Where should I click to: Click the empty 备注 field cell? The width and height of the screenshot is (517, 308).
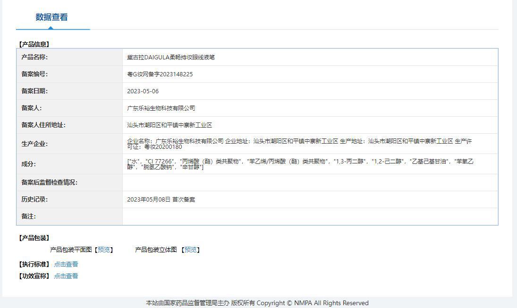(310, 217)
